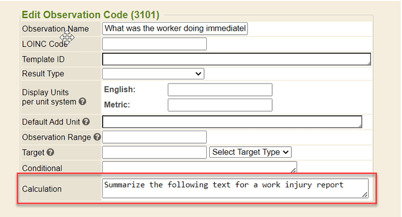This screenshot has width=402, height=217.
Task: Click the Conditional text area resize handle
Action: [x=293, y=170]
